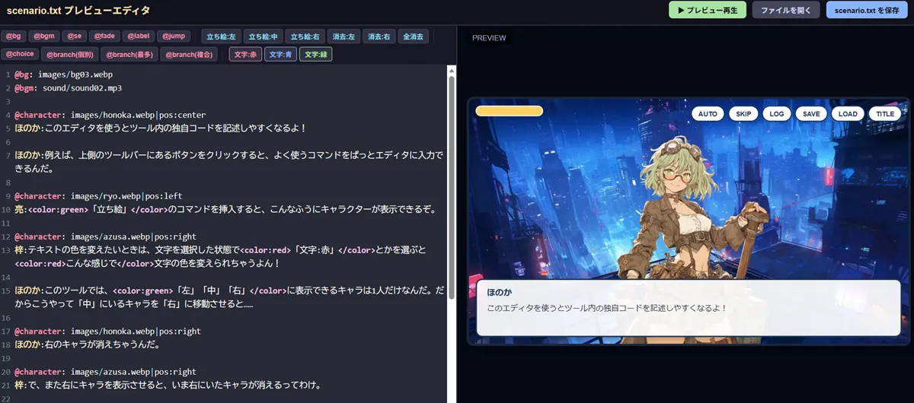The width and height of the screenshot is (914, 403).
Task: Insert @branch(個別) command
Action: coord(70,54)
